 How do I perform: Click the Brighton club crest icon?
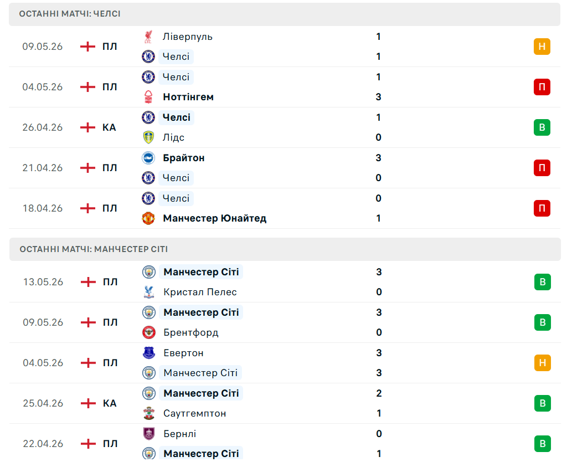(148, 158)
